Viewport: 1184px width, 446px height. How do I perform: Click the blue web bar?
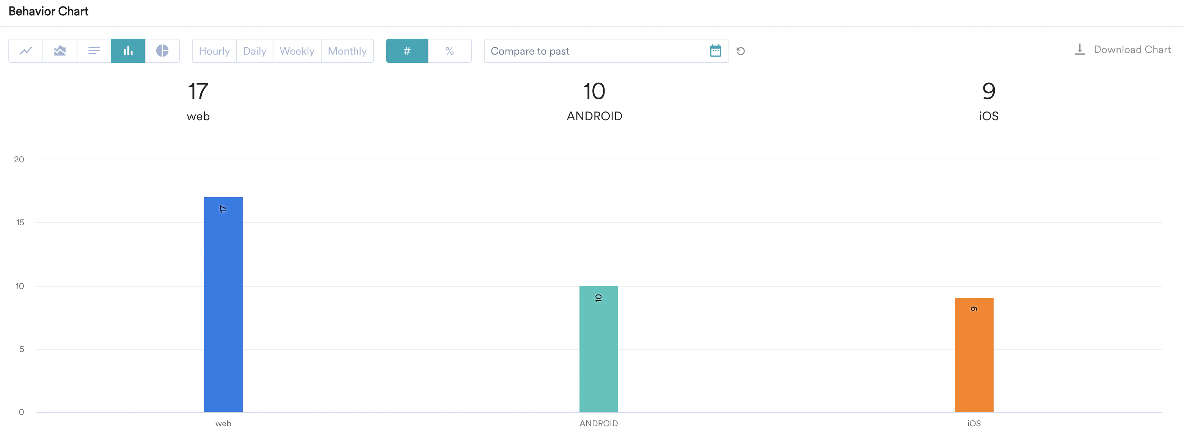223,305
